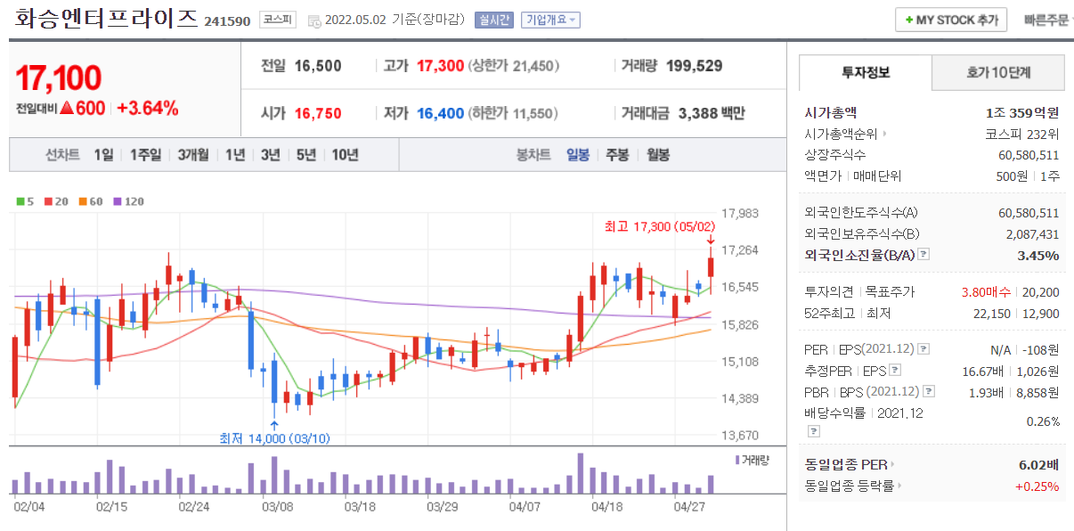This screenshot has width=1074, height=531.
Task: Select the 5년 line chart period
Action: coord(306,155)
